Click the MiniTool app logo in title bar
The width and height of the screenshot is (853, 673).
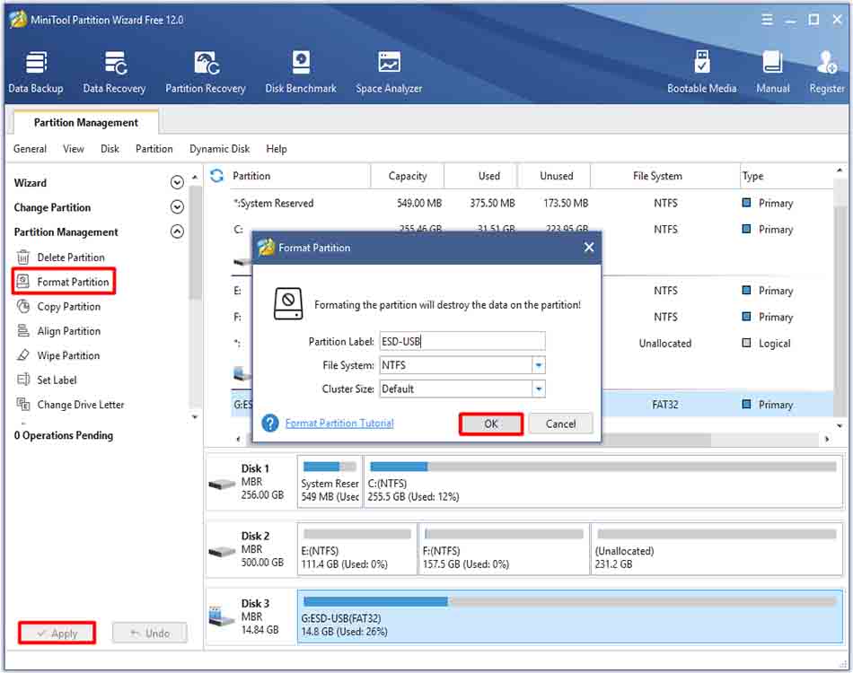pyautogui.click(x=18, y=20)
